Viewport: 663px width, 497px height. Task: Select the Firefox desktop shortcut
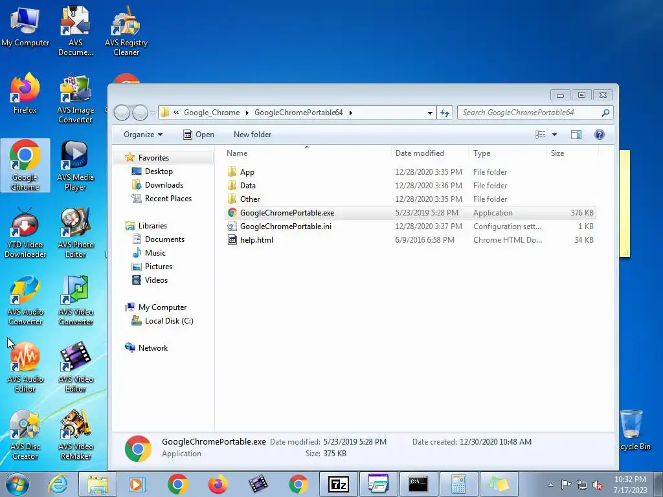coord(25,94)
